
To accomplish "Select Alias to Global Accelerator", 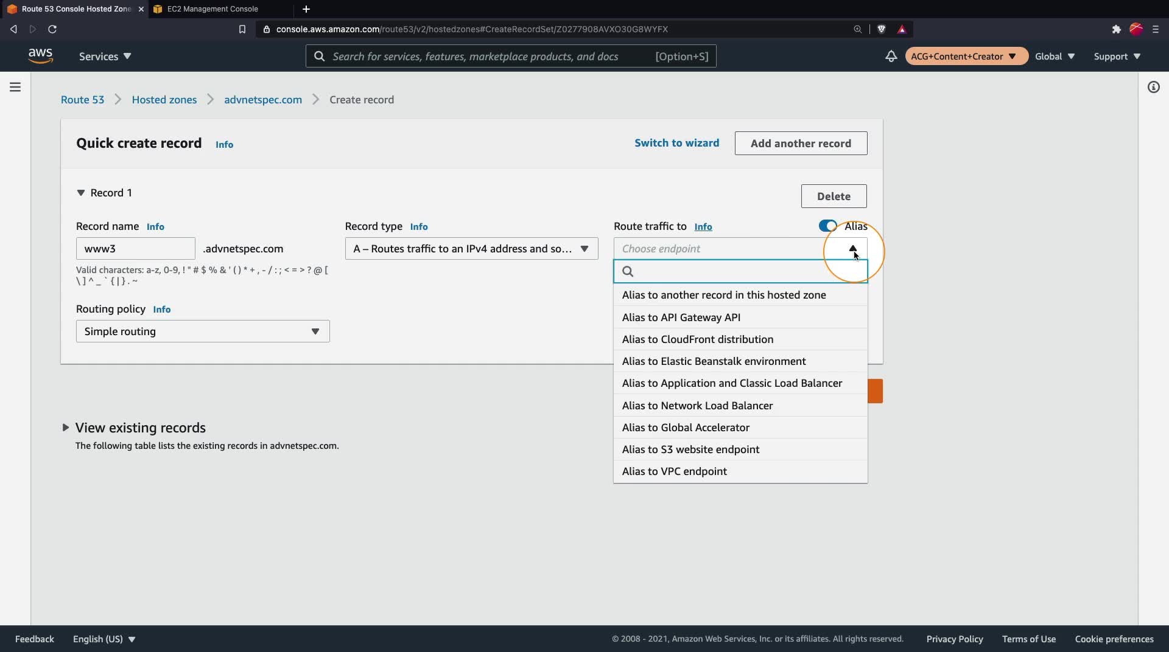I will (740, 428).
